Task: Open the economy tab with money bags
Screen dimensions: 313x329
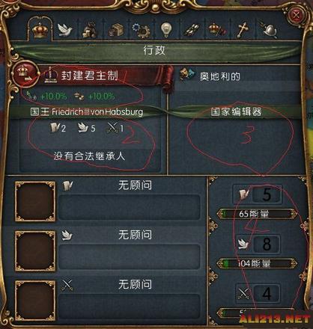Action: 90,30
